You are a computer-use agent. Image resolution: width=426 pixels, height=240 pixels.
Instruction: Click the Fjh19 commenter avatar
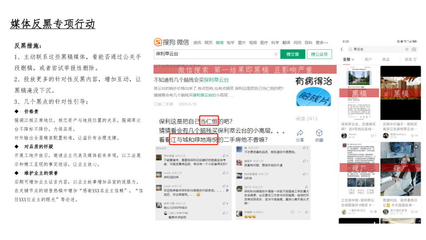coord(239,189)
